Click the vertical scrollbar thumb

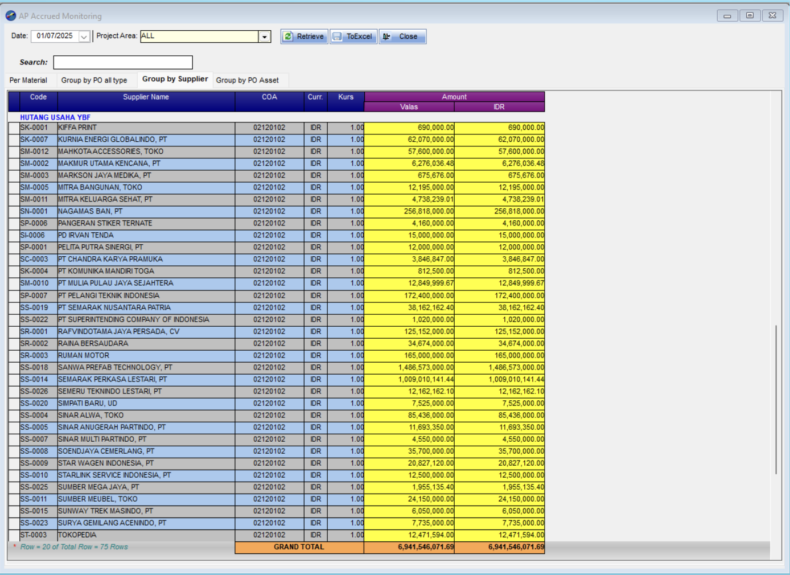click(x=776, y=400)
